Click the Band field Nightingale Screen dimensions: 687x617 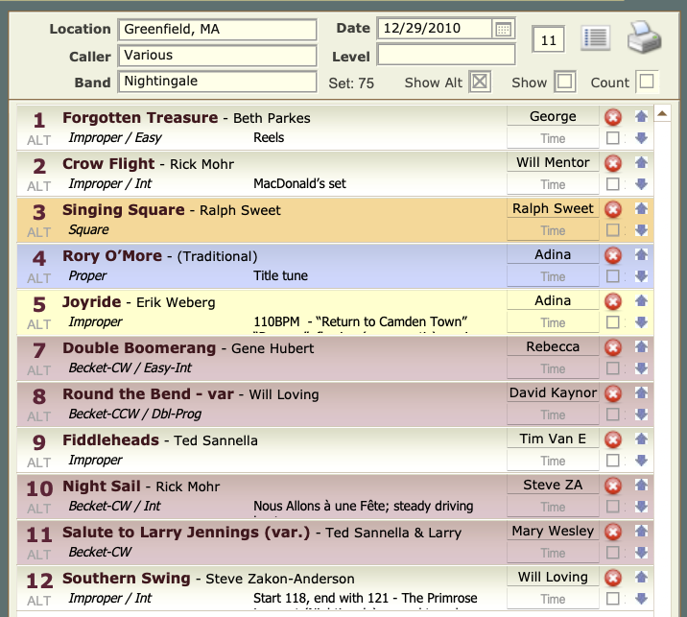[217, 82]
